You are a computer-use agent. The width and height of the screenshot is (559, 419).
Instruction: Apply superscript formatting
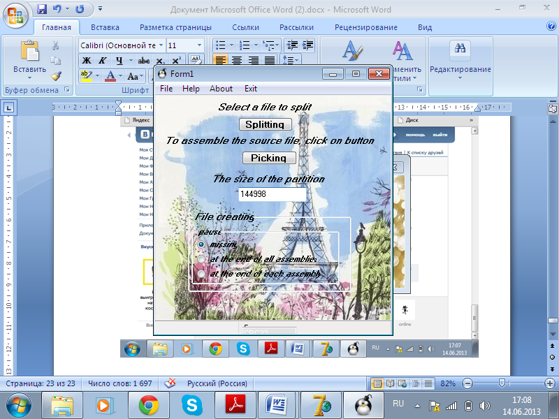tap(177, 61)
